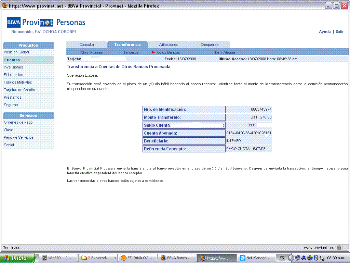Click the ES language indicator
The height and width of the screenshot is (263, 350).
tap(282, 258)
